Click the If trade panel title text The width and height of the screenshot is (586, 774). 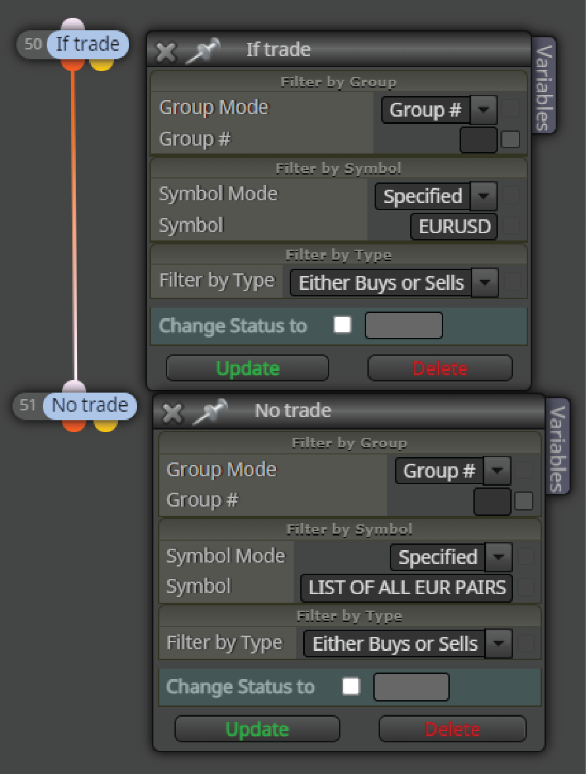click(279, 49)
